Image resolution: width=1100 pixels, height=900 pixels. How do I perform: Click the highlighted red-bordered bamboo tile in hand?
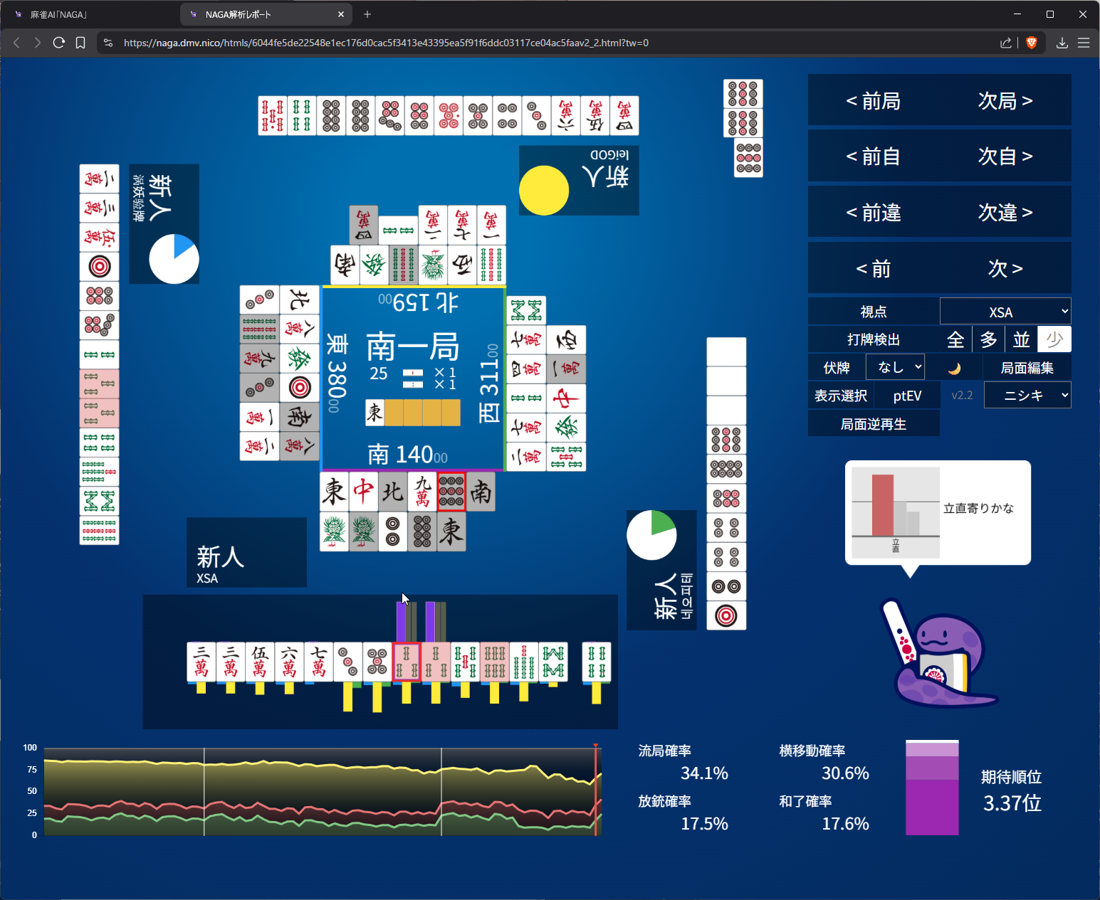coord(407,662)
